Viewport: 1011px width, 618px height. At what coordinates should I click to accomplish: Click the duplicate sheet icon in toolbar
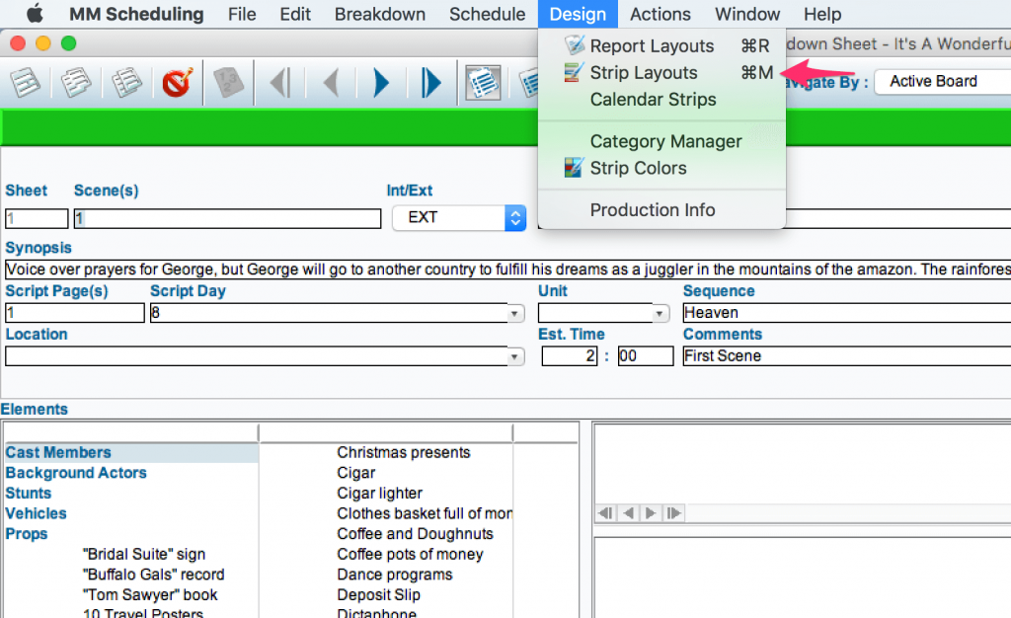(75, 83)
